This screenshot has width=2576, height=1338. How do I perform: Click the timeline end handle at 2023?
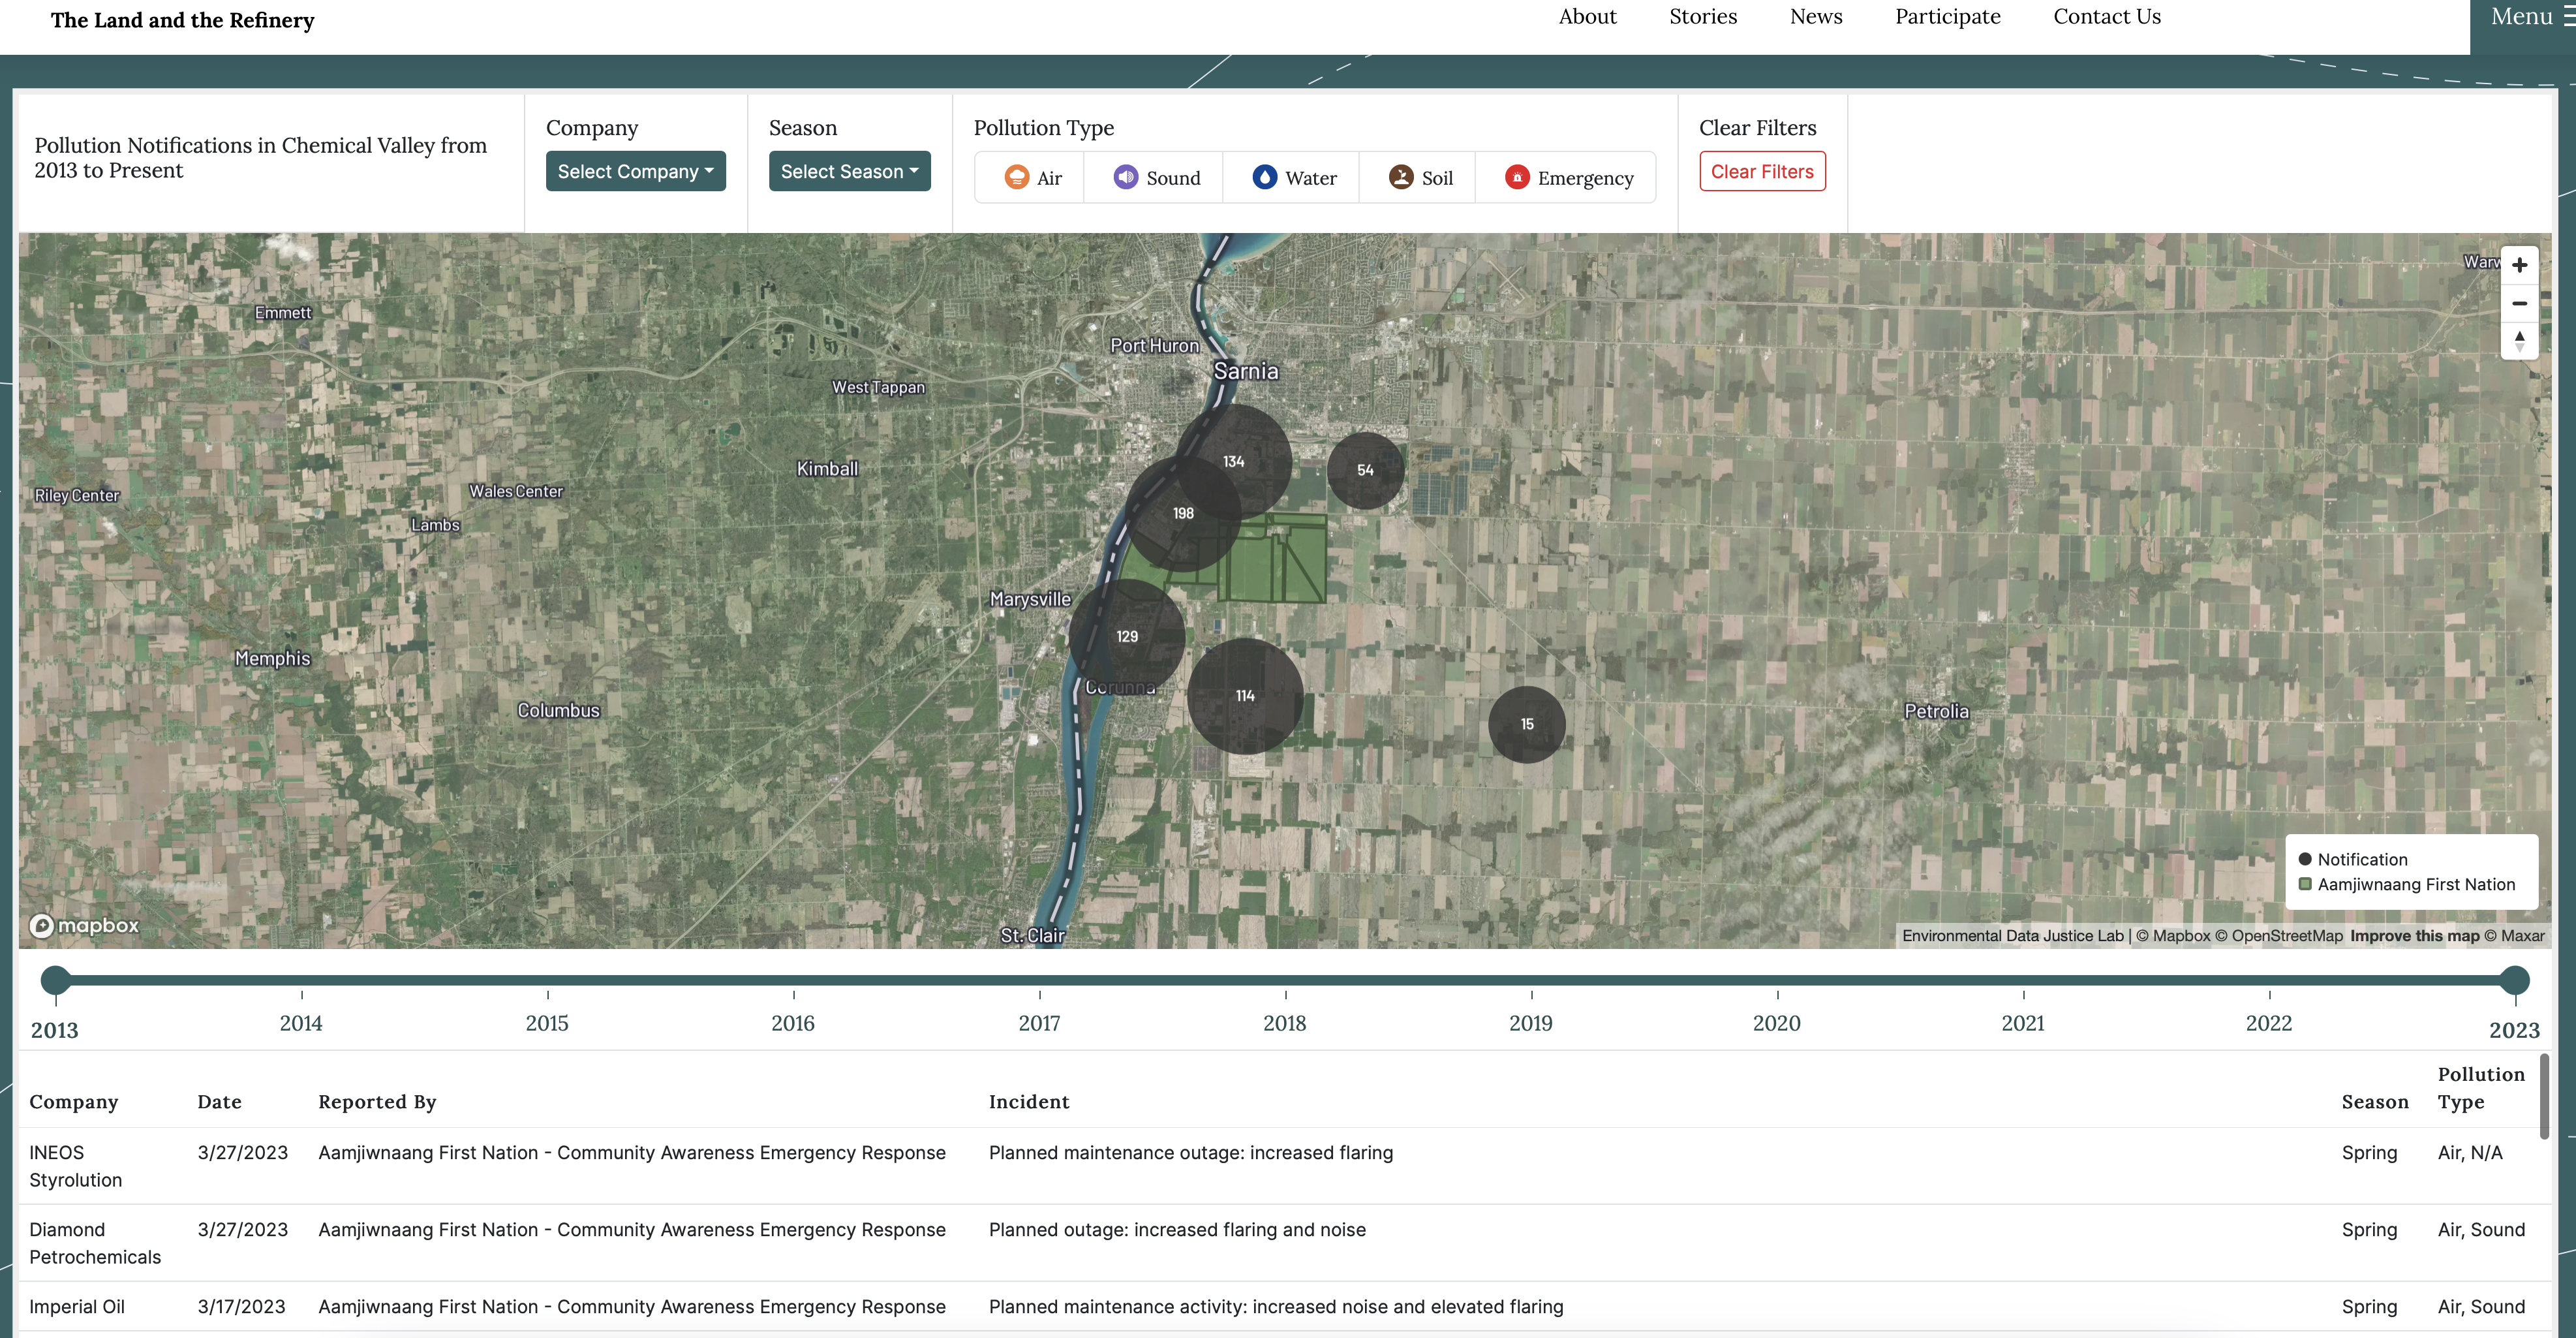(2514, 980)
